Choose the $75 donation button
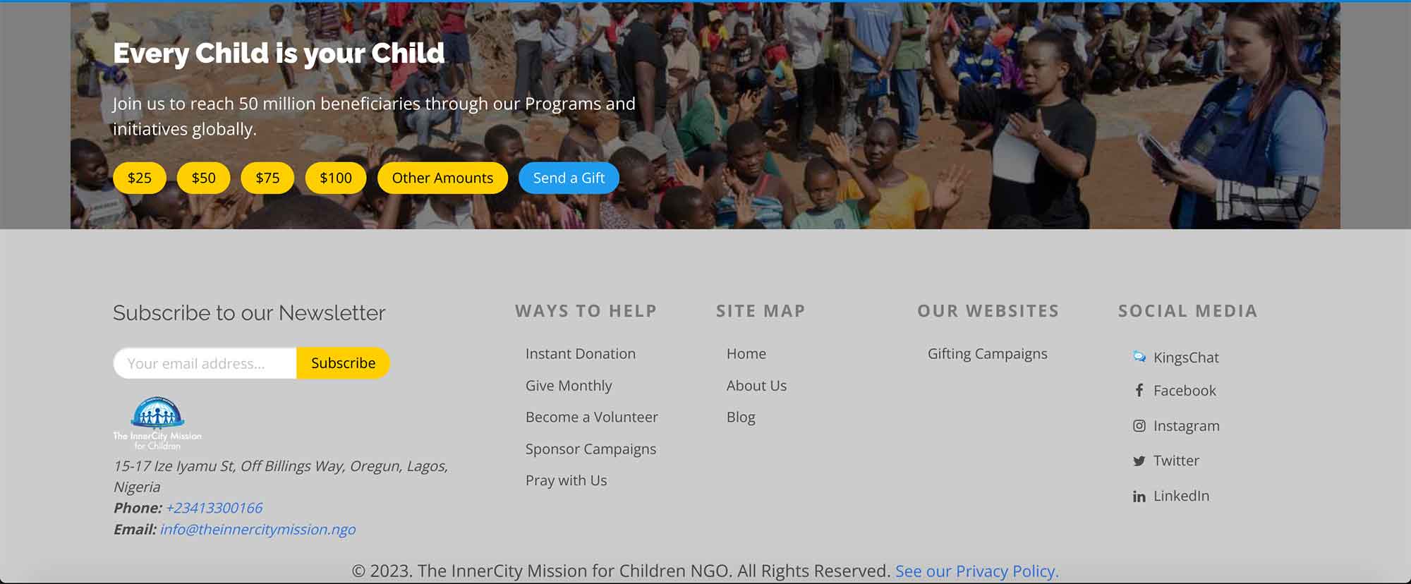1411x584 pixels. (x=267, y=178)
